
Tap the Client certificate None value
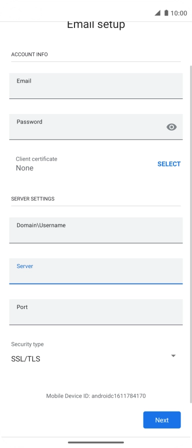click(x=24, y=168)
